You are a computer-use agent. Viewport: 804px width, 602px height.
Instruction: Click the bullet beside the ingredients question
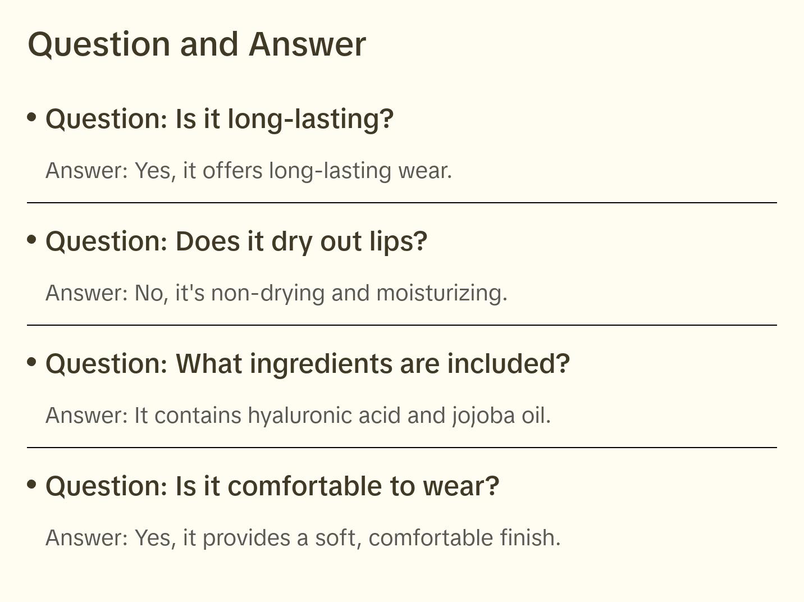tap(32, 362)
